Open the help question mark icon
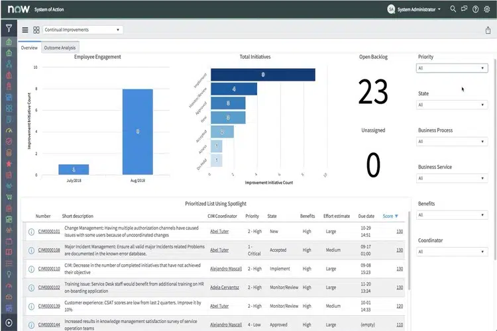Image resolution: width=497 pixels, height=331 pixels. pos(476,9)
